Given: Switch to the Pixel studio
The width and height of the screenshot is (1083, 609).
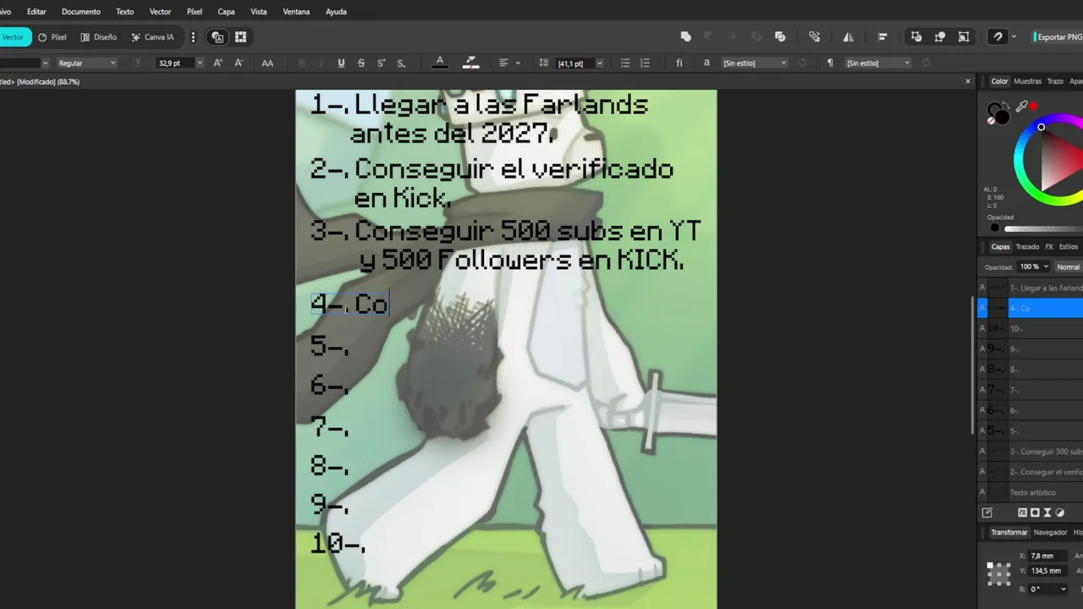Looking at the screenshot, I should (52, 37).
